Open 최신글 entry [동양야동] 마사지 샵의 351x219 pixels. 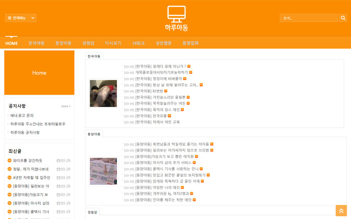[31, 203]
